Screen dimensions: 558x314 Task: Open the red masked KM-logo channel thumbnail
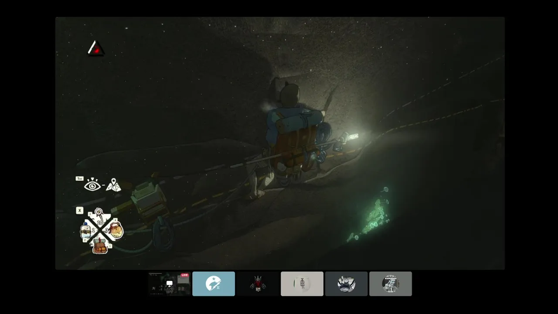point(258,284)
